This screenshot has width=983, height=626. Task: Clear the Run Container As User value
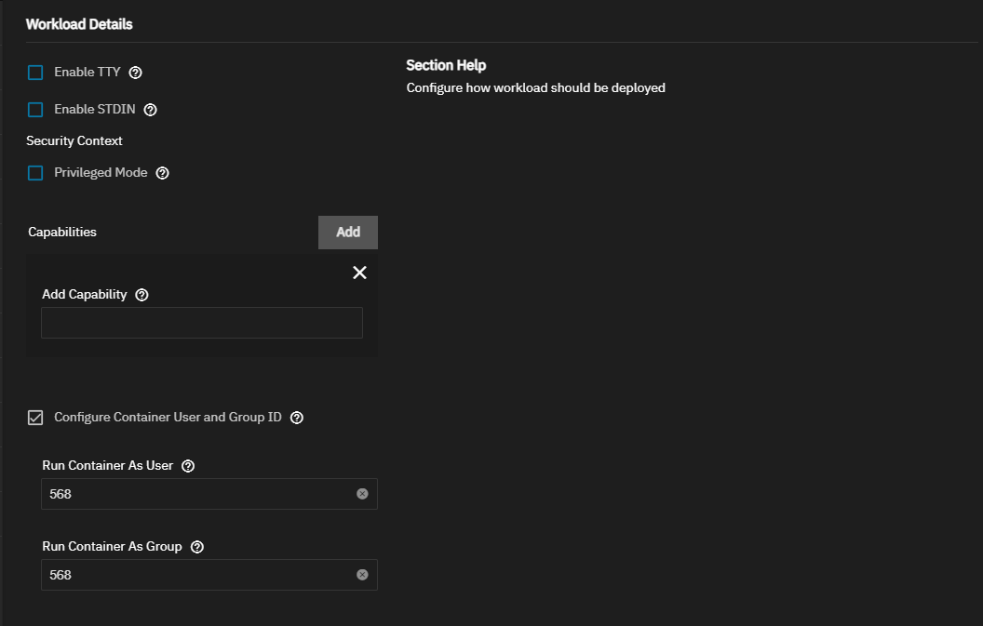pos(362,494)
